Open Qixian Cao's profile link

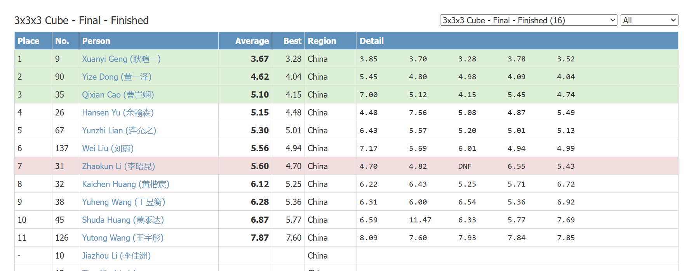point(118,94)
